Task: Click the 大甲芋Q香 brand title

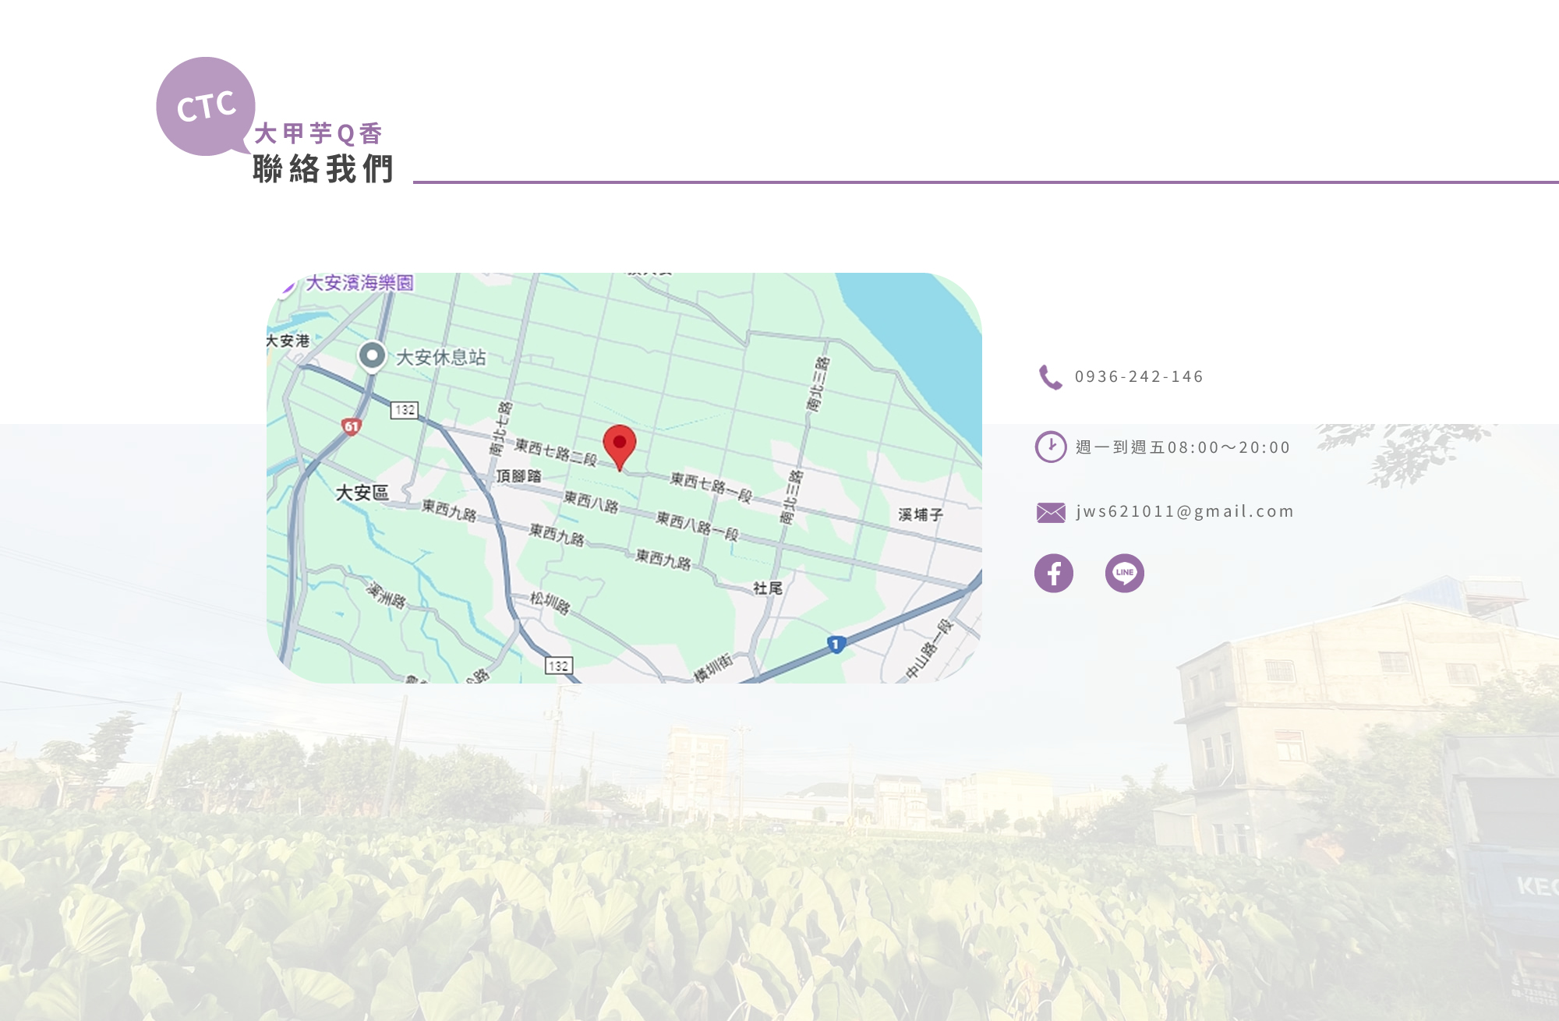Action: point(318,134)
